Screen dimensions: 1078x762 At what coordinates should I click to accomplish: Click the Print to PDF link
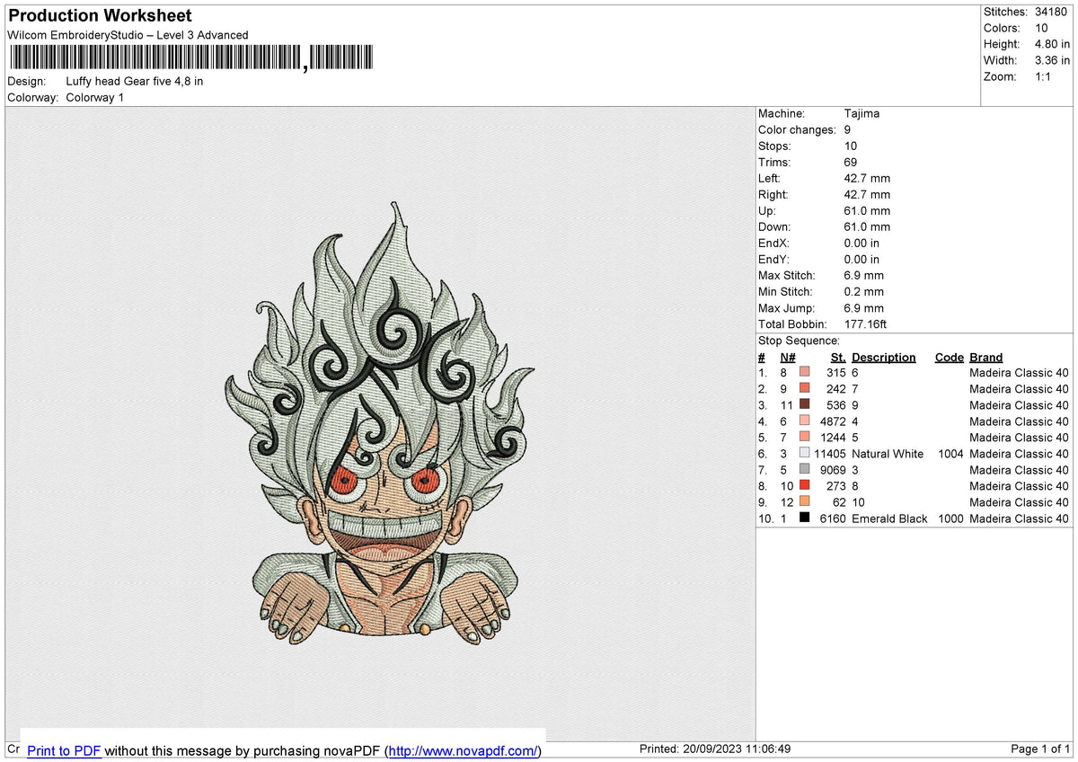[64, 750]
